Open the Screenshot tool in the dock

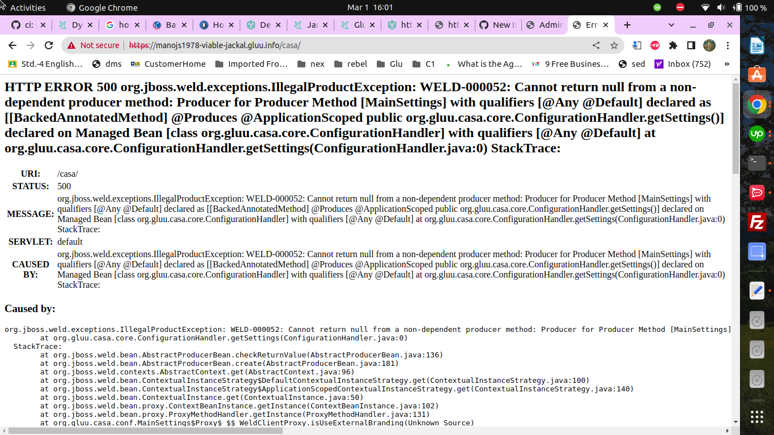[756, 252]
